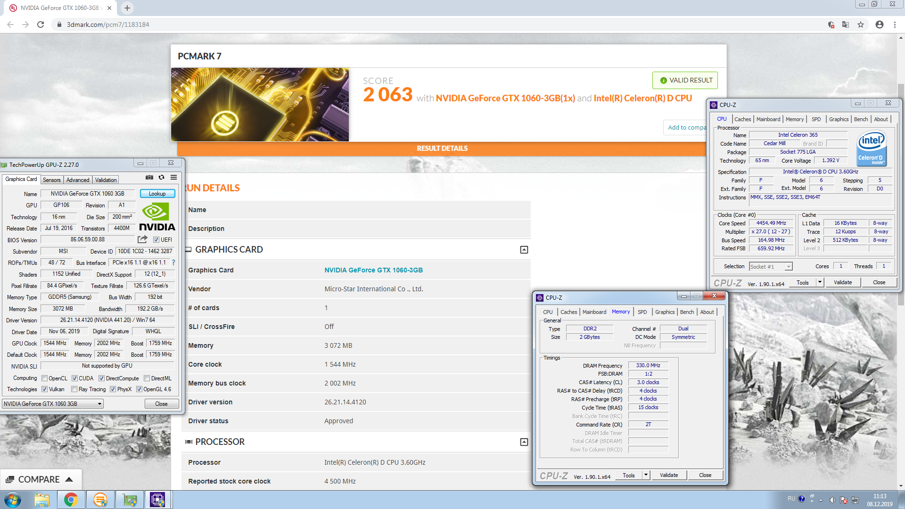The width and height of the screenshot is (905, 509).
Task: Click the BIOS export share icon in GPU-Z
Action: point(142,239)
